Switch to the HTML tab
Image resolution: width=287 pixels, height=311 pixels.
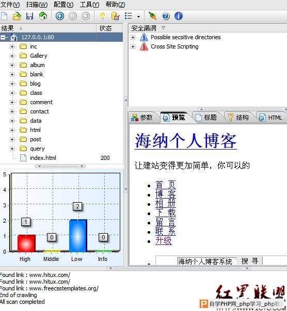271,118
